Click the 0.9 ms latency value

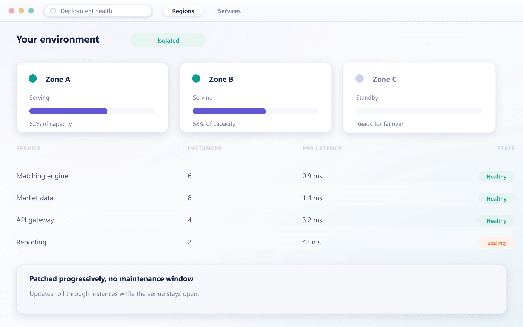(x=312, y=176)
